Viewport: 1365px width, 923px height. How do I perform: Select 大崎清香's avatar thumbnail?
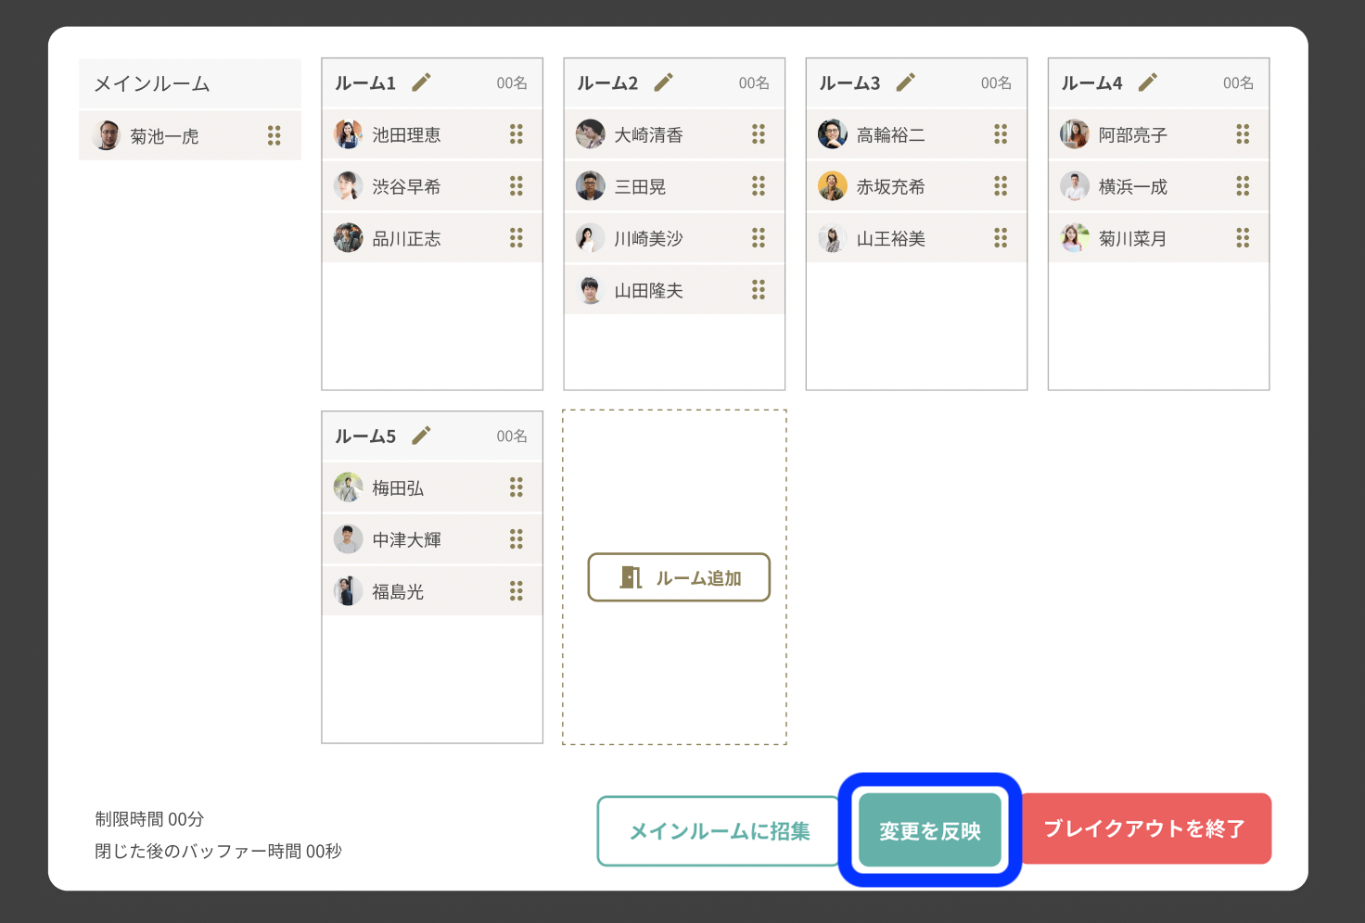point(590,134)
